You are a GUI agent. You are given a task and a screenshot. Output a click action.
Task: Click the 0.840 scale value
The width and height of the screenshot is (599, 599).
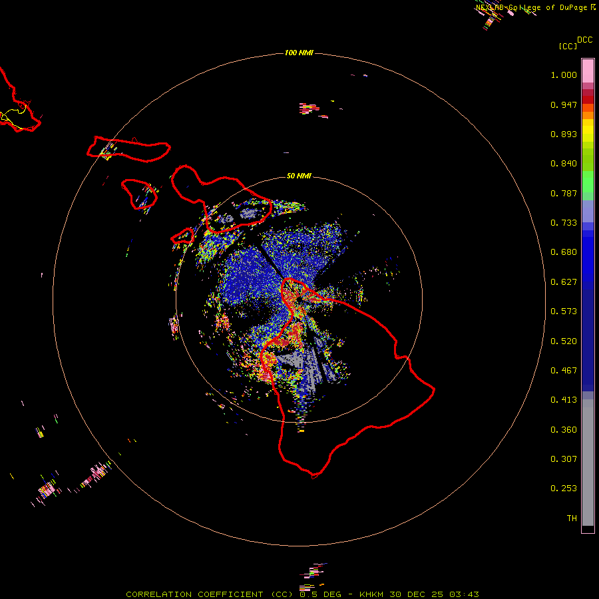click(564, 164)
